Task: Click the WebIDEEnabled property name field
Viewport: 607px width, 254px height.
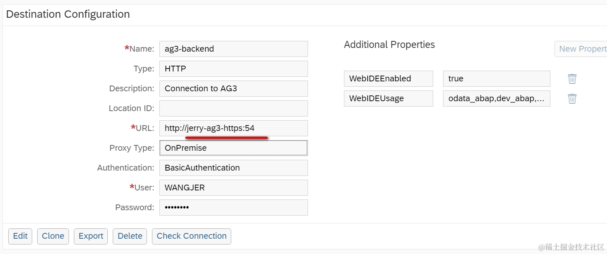Action: pos(388,78)
